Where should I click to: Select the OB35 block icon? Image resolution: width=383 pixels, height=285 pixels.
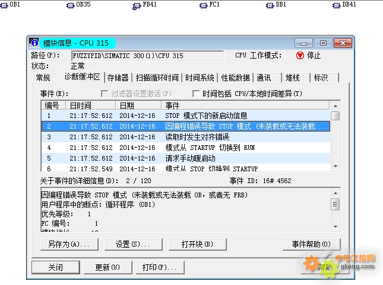[x=70, y=5]
